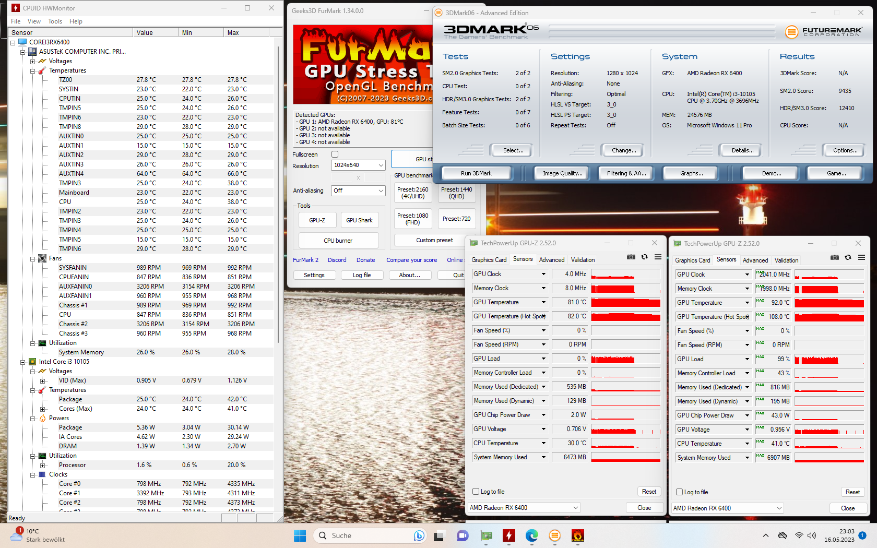Image resolution: width=877 pixels, height=548 pixels.
Task: Click the Bing icon in the taskbar search box
Action: coord(419,535)
